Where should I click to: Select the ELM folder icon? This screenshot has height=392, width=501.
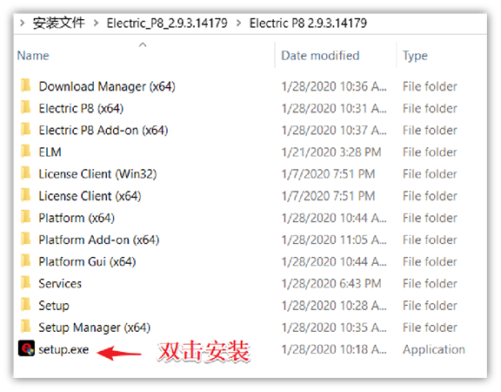pos(25,152)
